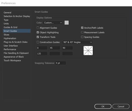This screenshot has height=111, width=132.
Task: Expand the 90° & 45° Angles dropdown
Action: tap(77, 42)
